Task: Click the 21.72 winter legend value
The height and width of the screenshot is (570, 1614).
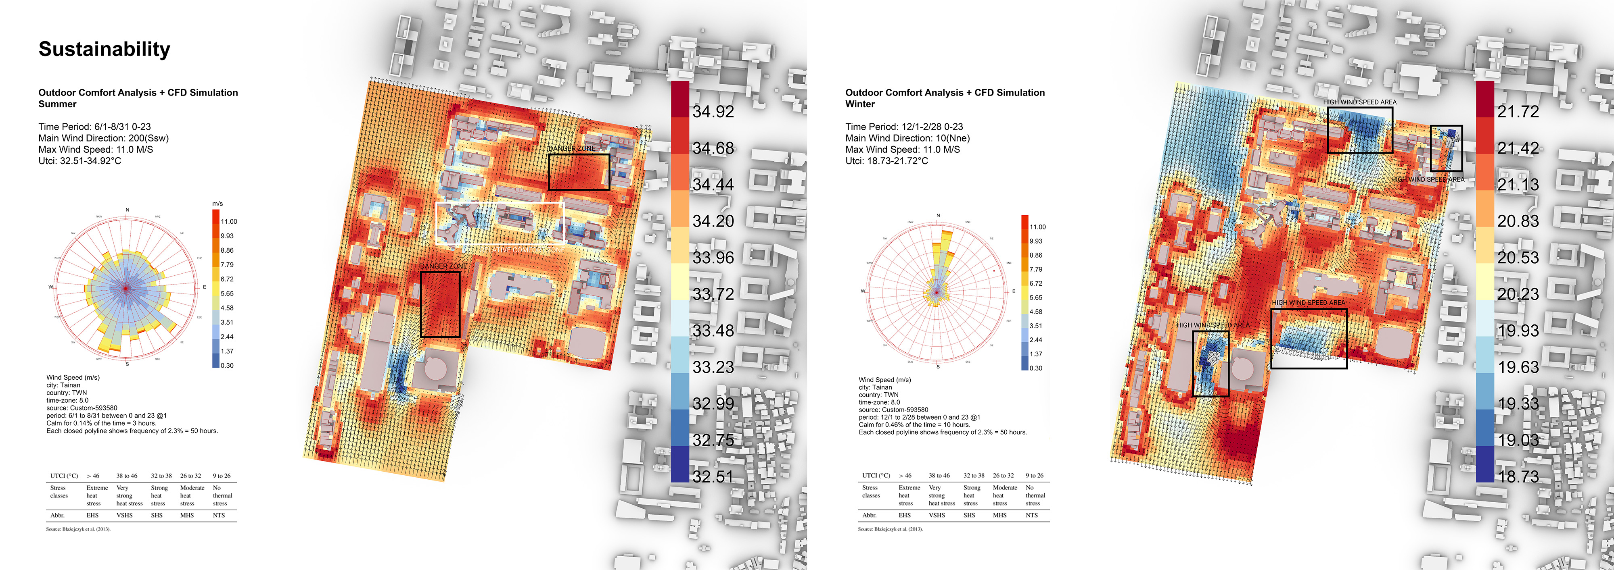Action: tap(1518, 112)
